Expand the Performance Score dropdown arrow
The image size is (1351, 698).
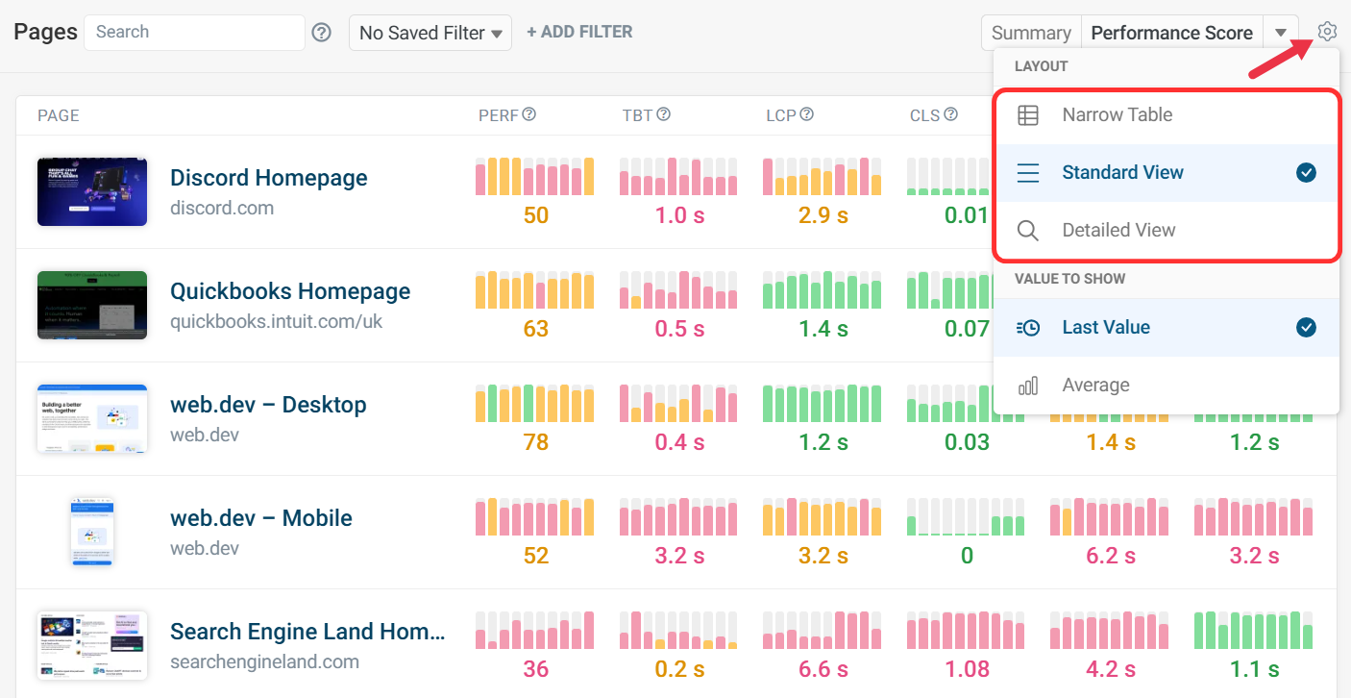1281,33
